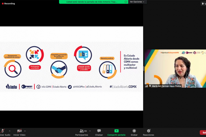This screenshot has width=206, height=137.
Task: Expand audio options chevron beside Iniciar Audio
Action: [10, 131]
